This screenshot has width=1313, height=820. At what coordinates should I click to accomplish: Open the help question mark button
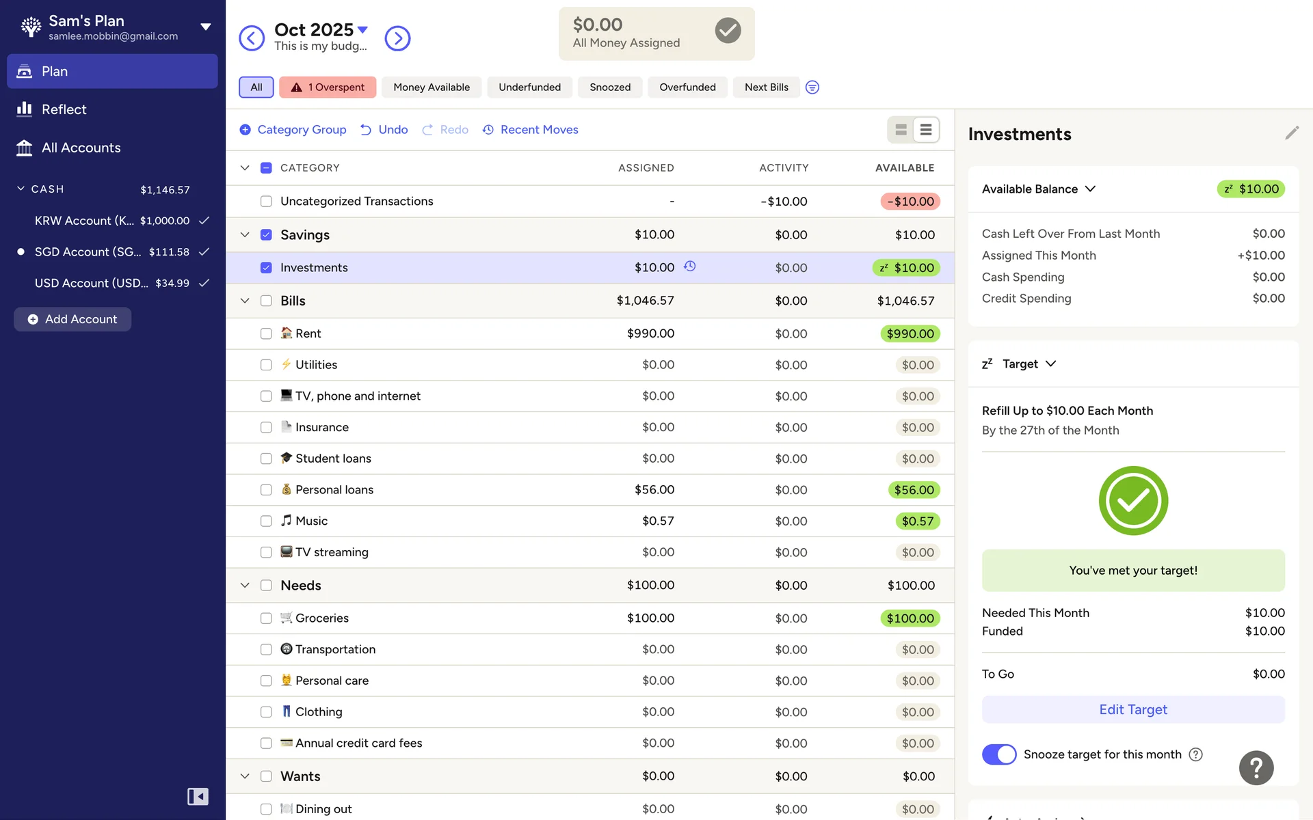click(x=1256, y=767)
